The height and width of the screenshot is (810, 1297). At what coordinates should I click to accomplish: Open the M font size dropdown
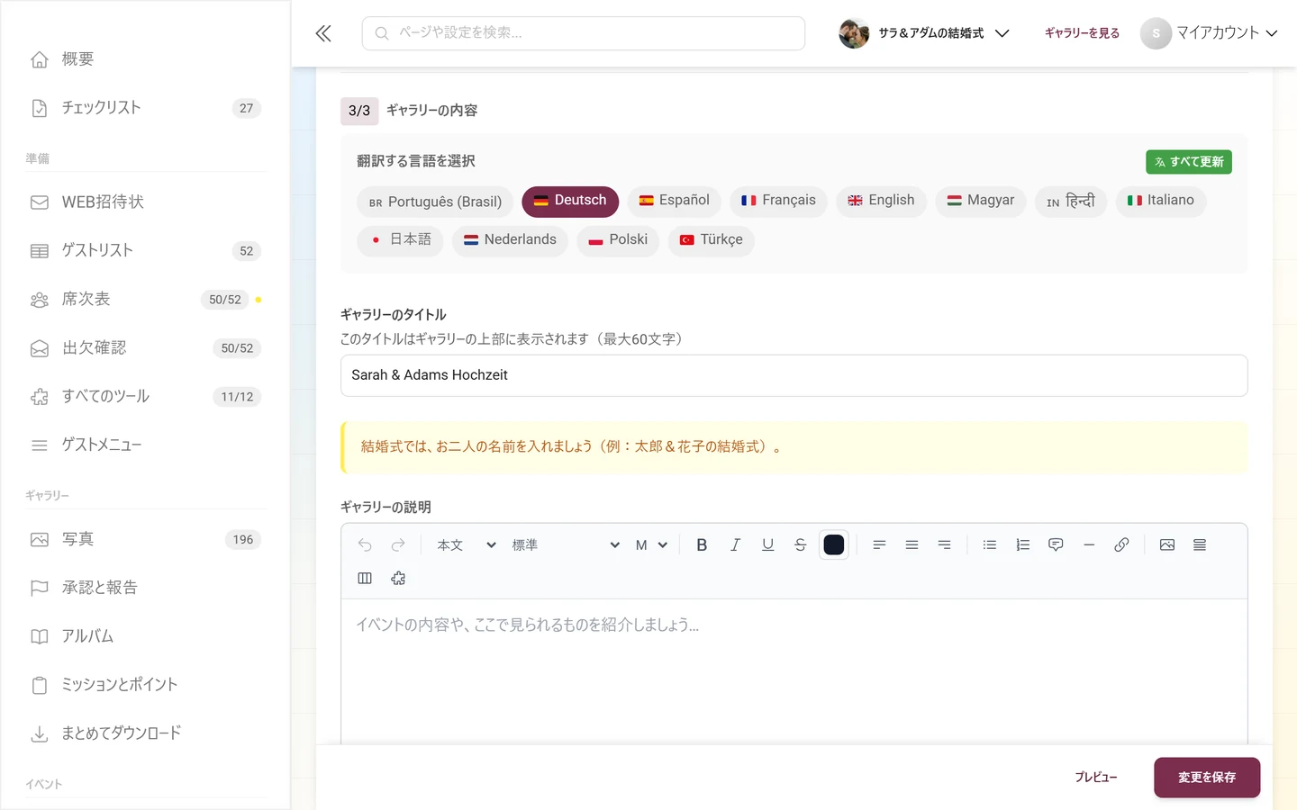point(651,545)
